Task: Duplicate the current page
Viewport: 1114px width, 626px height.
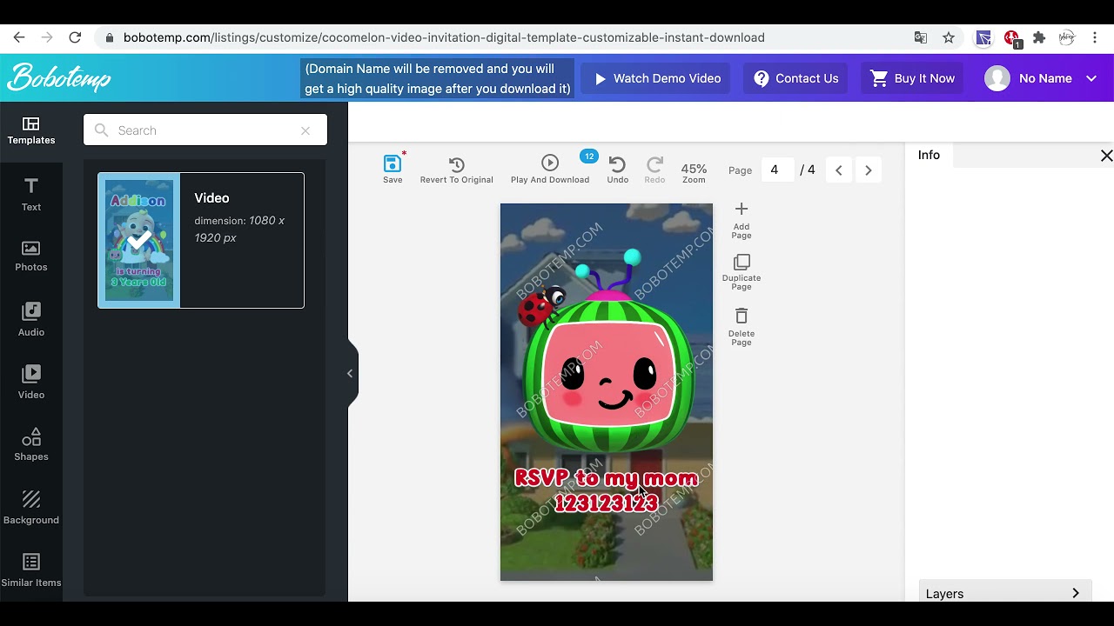Action: tap(742, 272)
